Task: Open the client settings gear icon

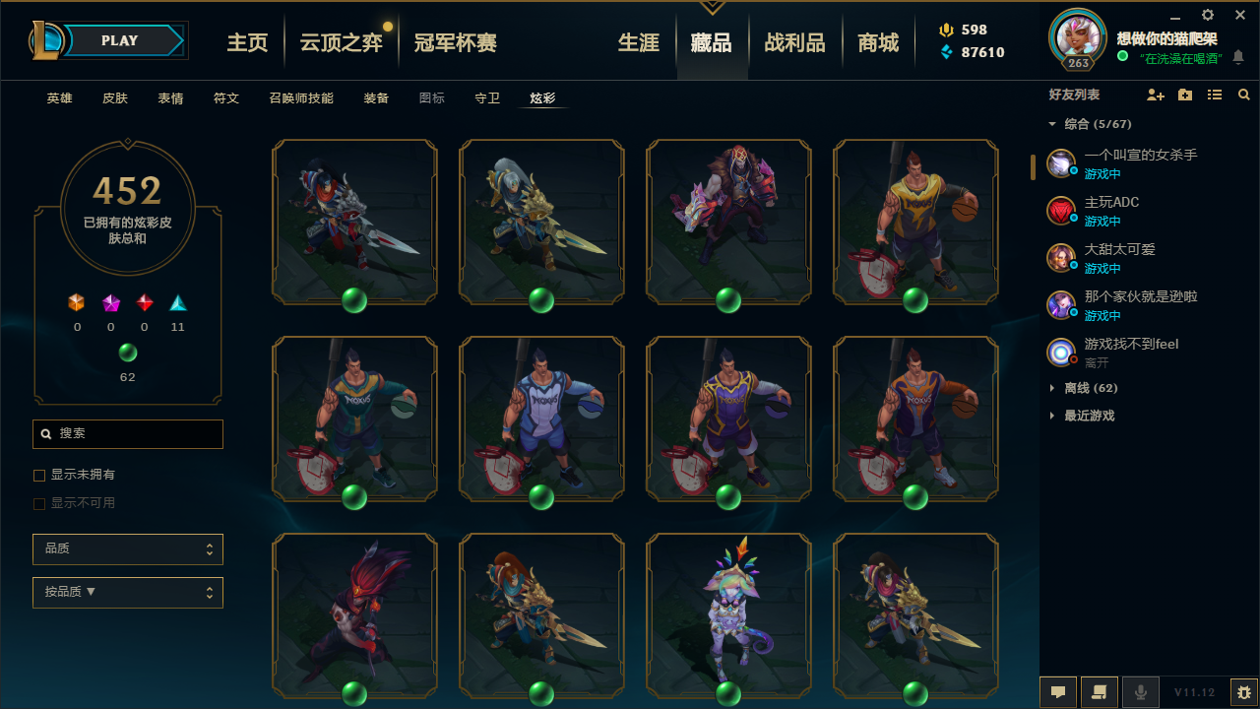Action: [x=1208, y=16]
